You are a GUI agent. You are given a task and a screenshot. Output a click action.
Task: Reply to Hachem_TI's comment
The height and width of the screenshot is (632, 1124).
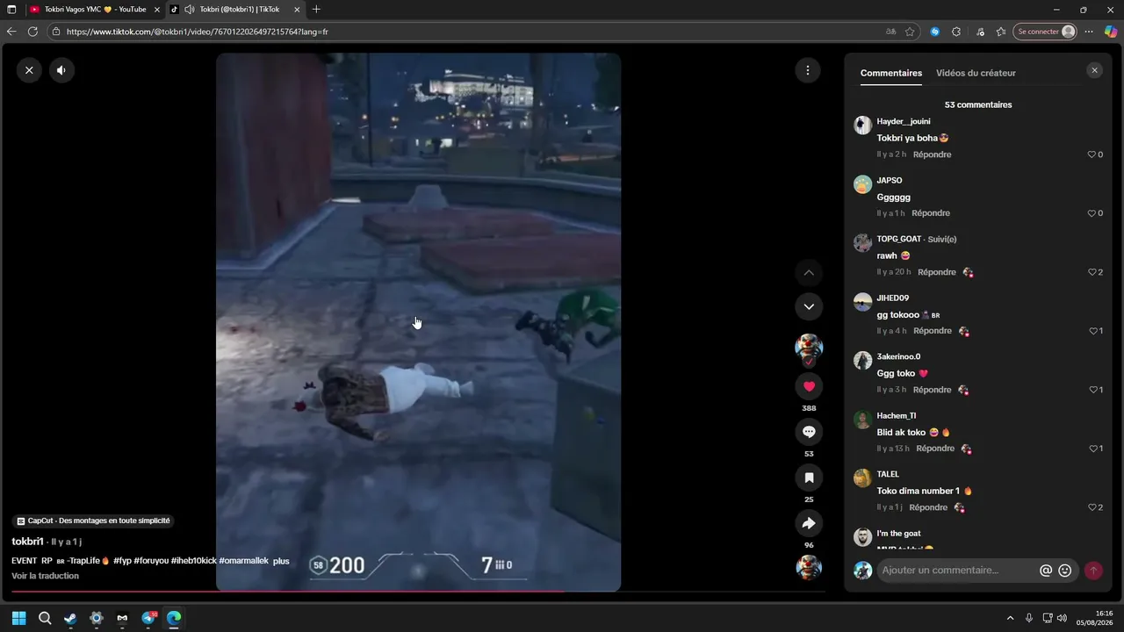coord(935,449)
